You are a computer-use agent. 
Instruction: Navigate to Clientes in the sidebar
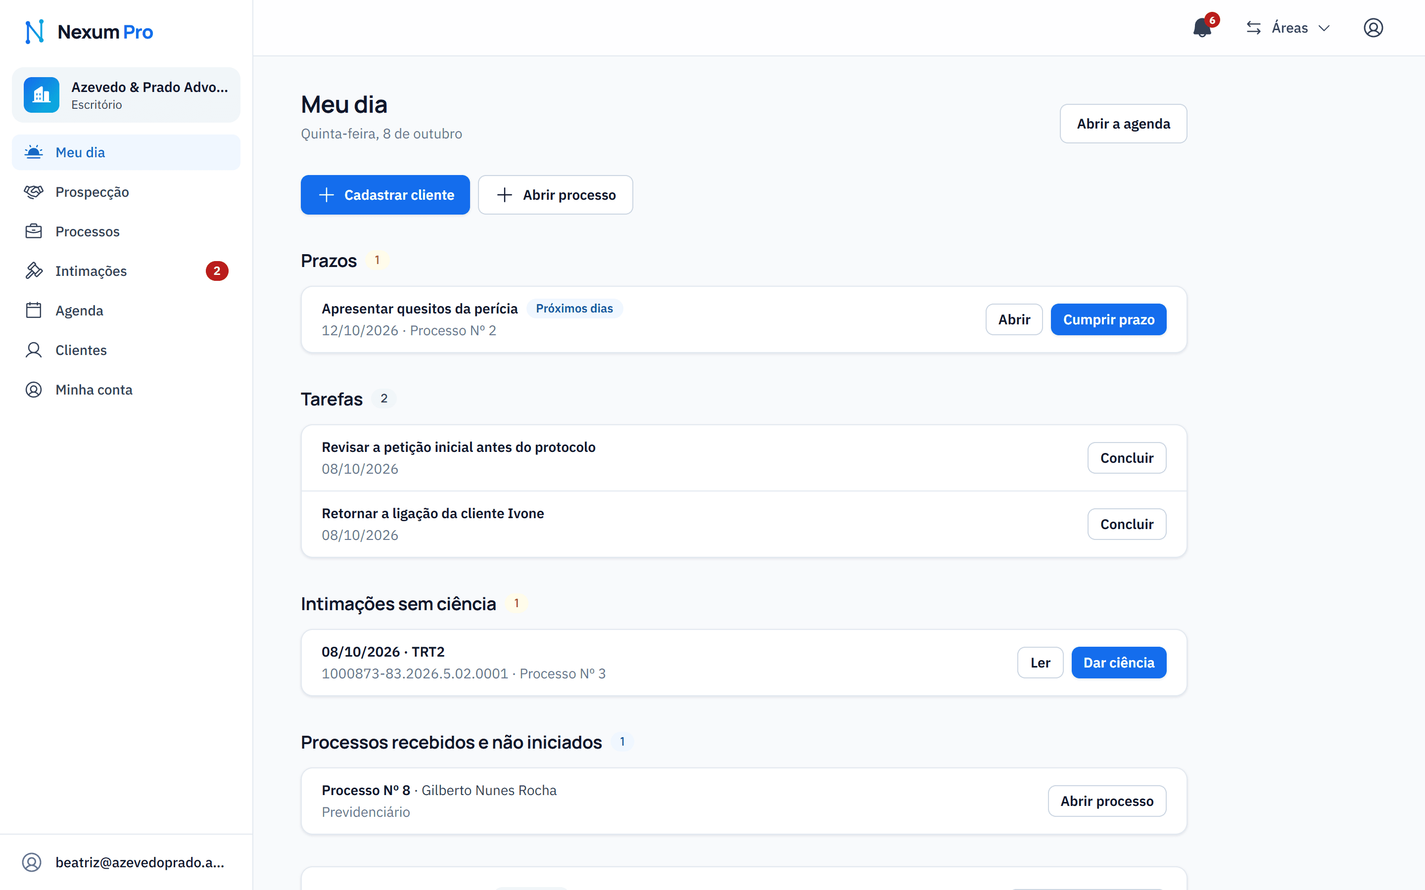126,350
